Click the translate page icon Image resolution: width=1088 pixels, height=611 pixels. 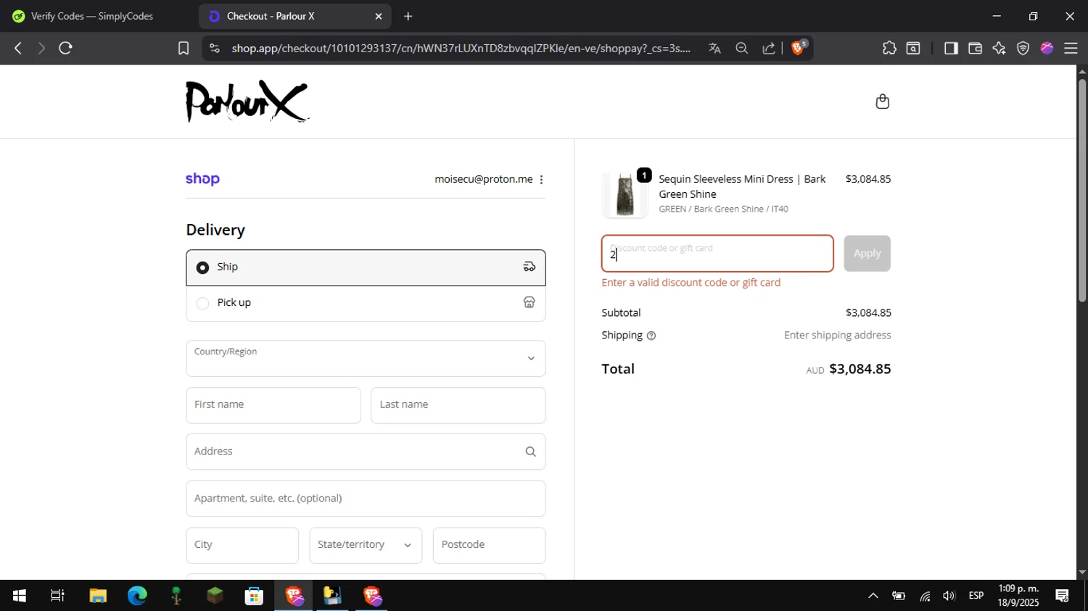[x=714, y=49]
